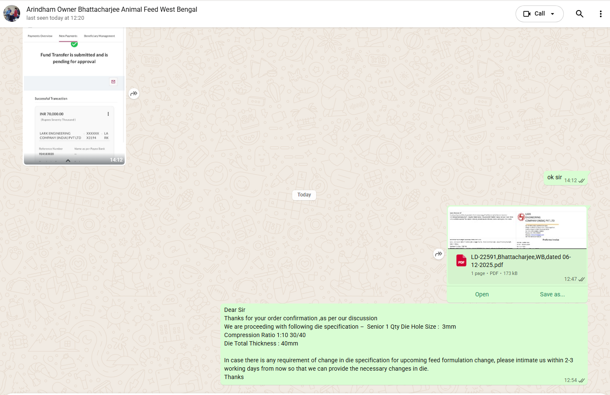Viewport: 610px width, 395px height.
Task: Click the Today date separator chip
Action: 304,195
